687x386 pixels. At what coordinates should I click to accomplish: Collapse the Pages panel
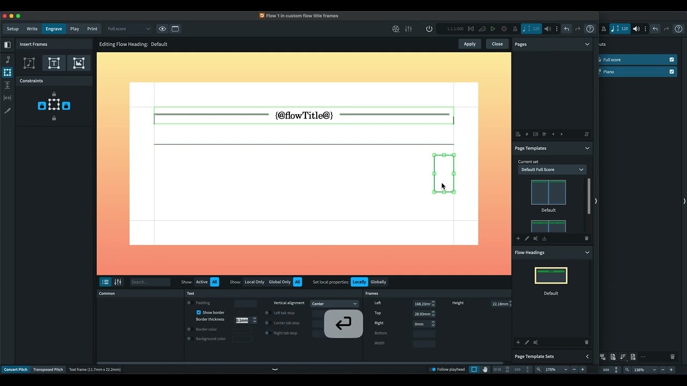pos(587,44)
